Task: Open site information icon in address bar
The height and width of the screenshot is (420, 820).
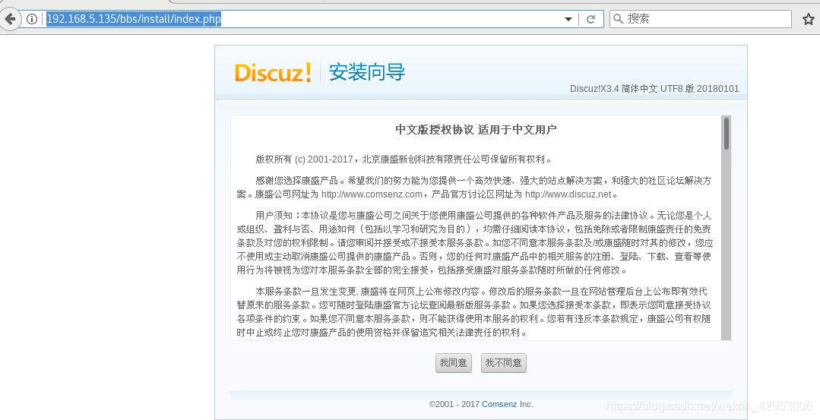Action: [32, 19]
